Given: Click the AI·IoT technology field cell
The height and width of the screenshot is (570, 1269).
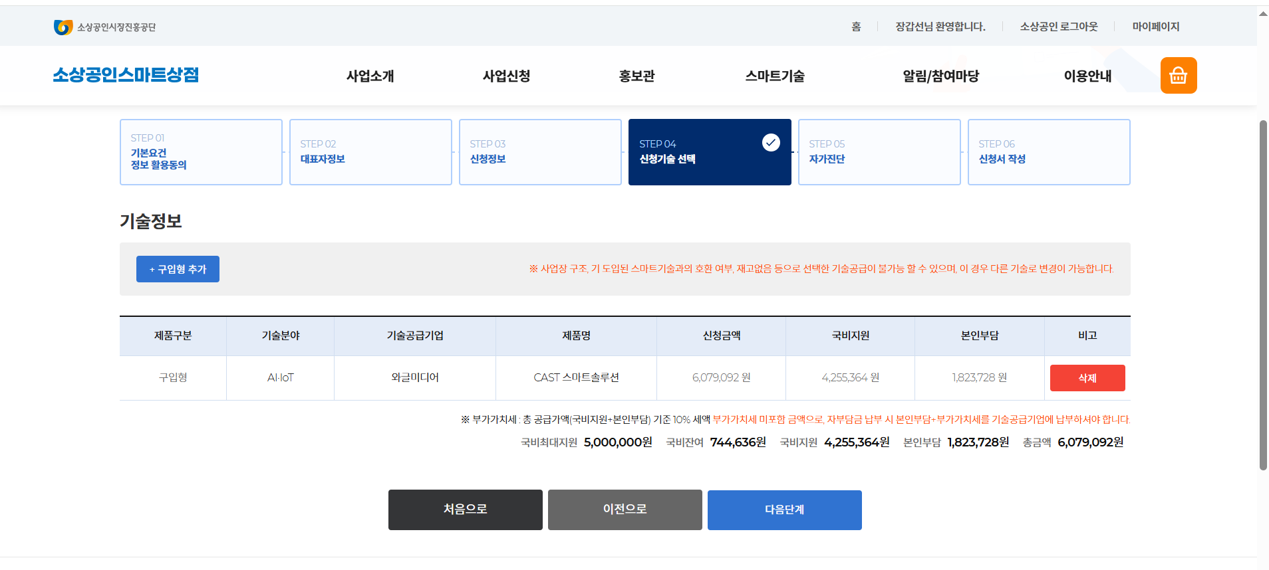Looking at the screenshot, I should (280, 377).
